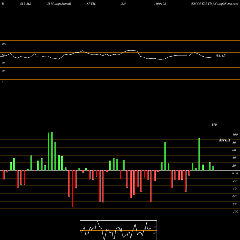Click the first red bar at histogram's left edge
Screen dimensions: 240x240
click(4, 175)
